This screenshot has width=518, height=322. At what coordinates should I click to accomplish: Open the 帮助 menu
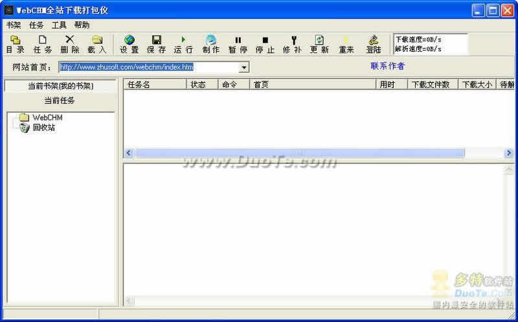coord(82,25)
